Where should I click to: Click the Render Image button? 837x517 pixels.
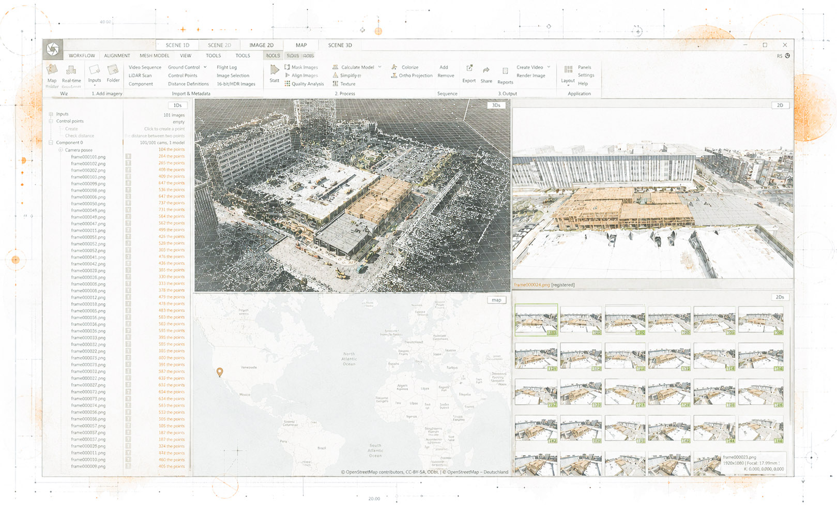[x=531, y=75]
